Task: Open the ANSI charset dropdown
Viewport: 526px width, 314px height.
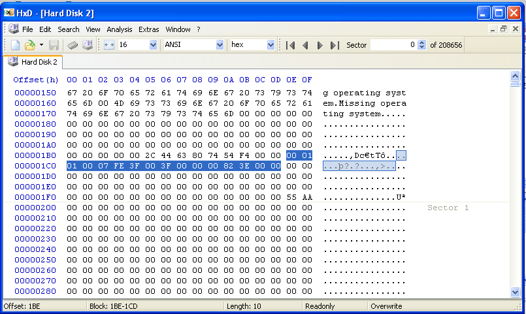Action: [220, 44]
